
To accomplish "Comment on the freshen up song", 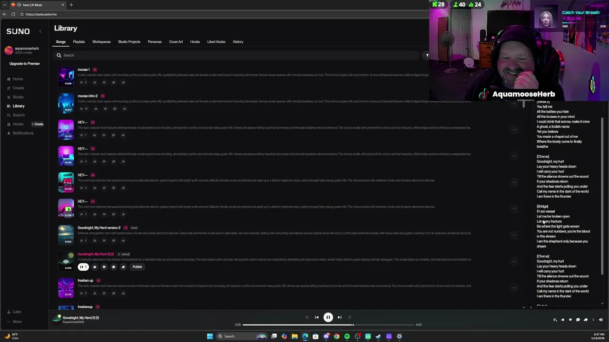I will coord(113,293).
